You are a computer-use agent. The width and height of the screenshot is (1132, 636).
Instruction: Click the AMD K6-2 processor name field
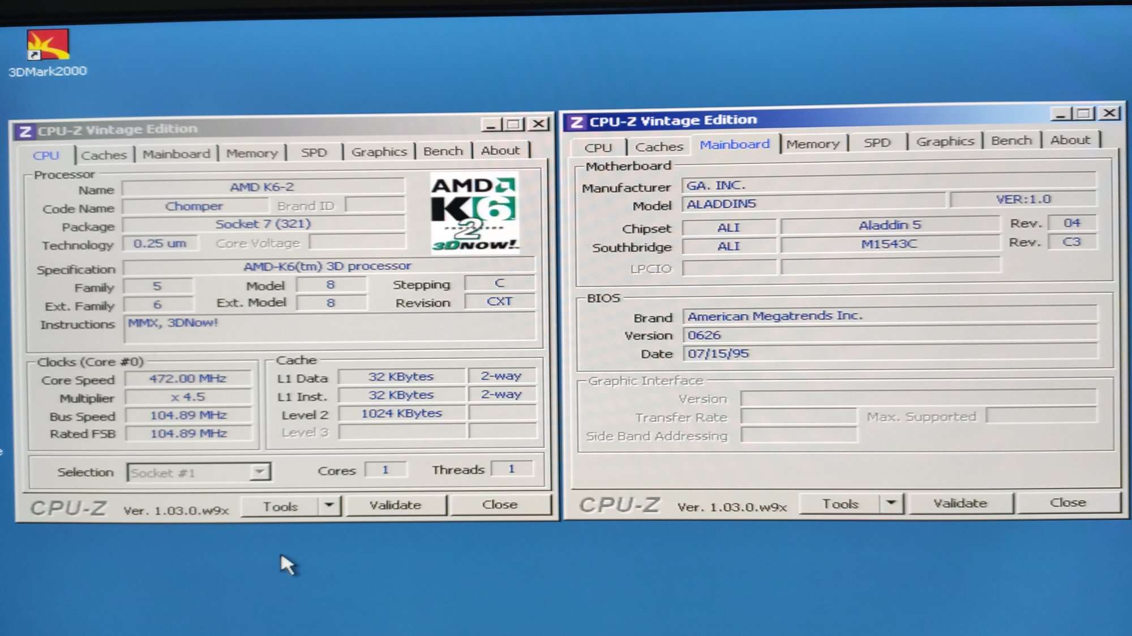tap(263, 187)
